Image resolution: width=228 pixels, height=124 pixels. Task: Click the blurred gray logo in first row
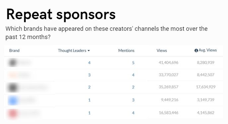click(x=13, y=62)
